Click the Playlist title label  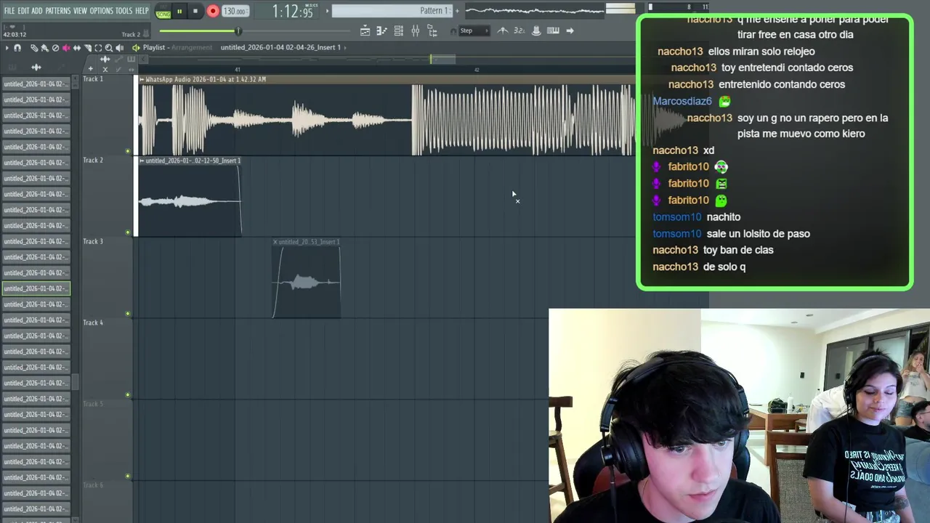[154, 47]
